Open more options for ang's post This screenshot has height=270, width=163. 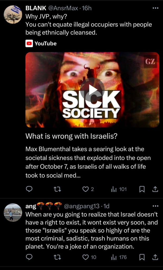155,206
